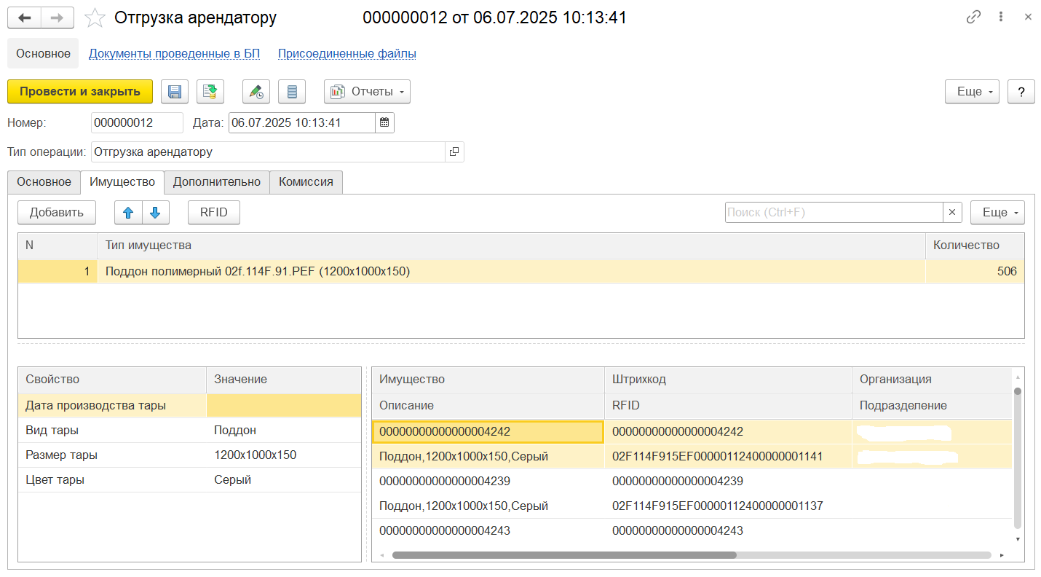Open Присоединенные файлы link
1041x577 pixels.
click(x=347, y=53)
